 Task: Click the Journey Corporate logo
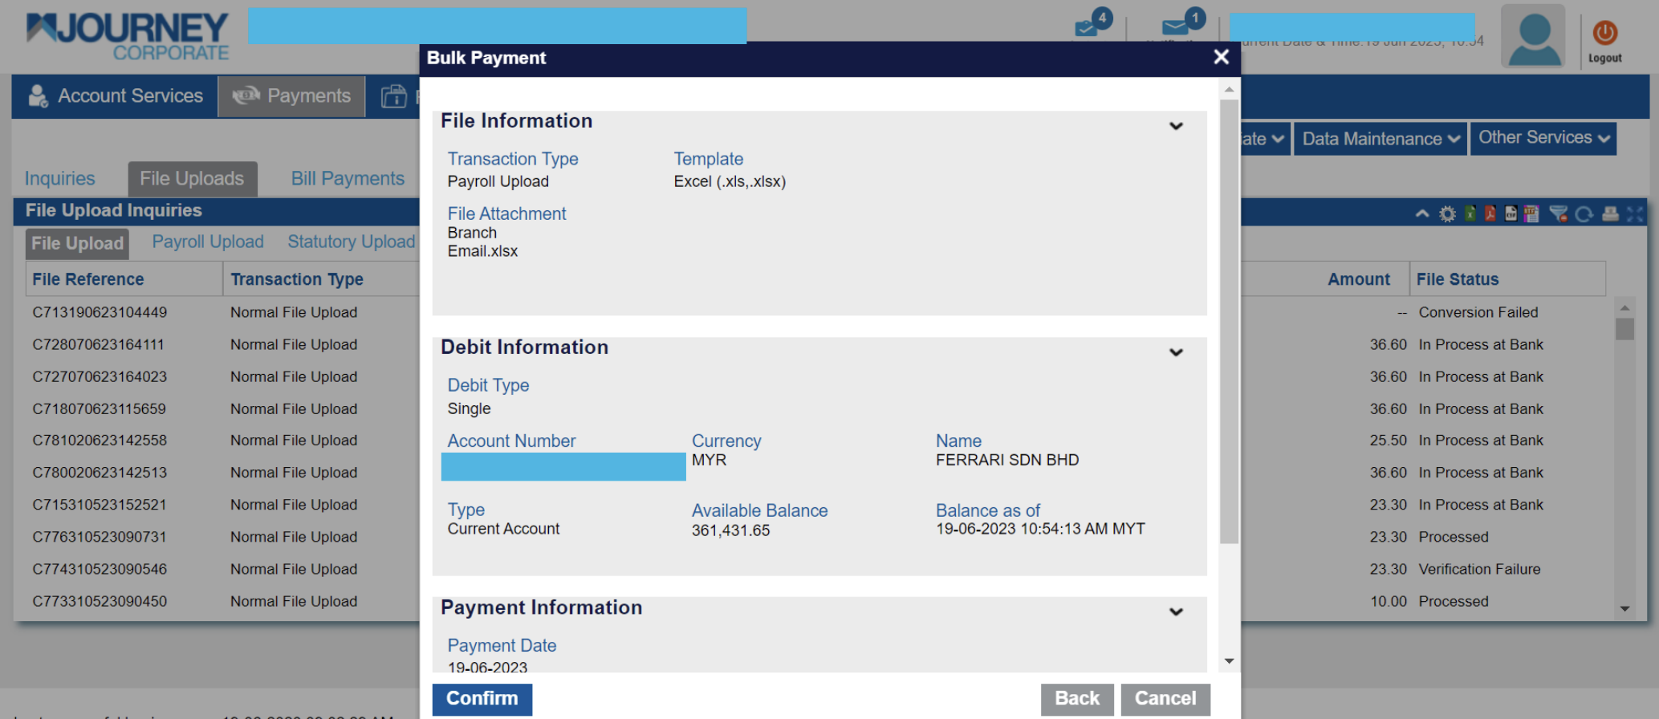(x=128, y=36)
